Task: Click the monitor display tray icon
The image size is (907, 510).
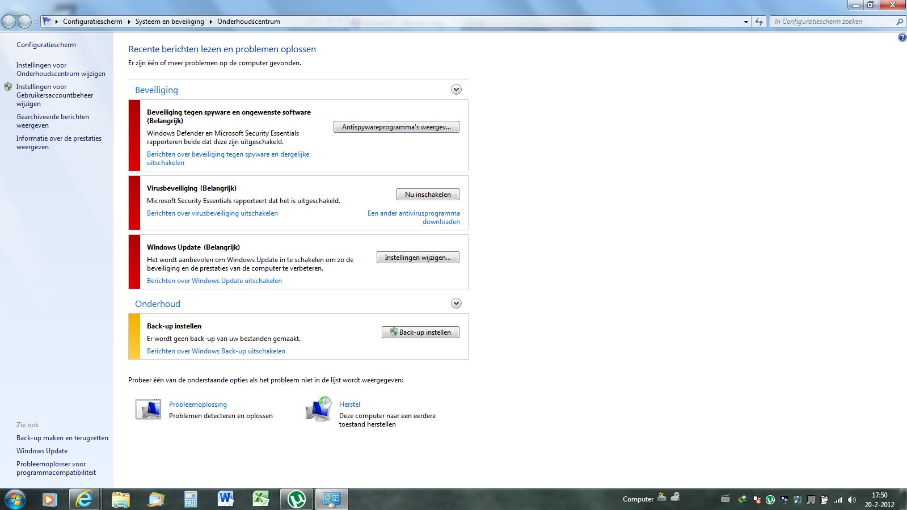Action: point(784,500)
